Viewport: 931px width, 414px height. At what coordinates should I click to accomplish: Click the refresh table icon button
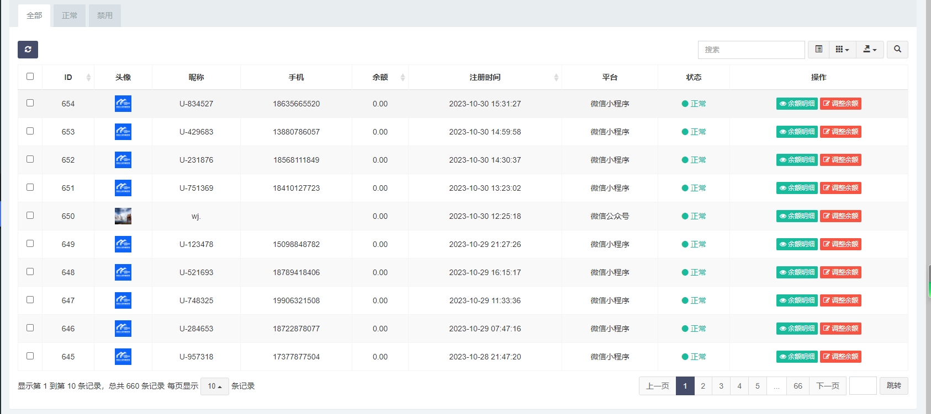click(28, 50)
